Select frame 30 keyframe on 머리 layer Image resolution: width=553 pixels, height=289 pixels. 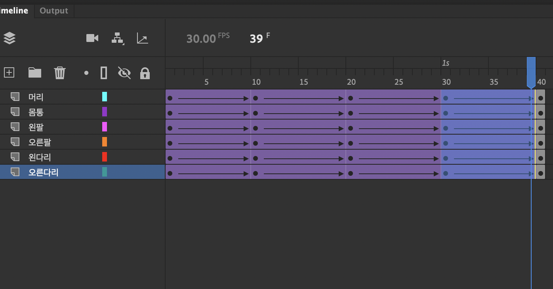pos(446,98)
